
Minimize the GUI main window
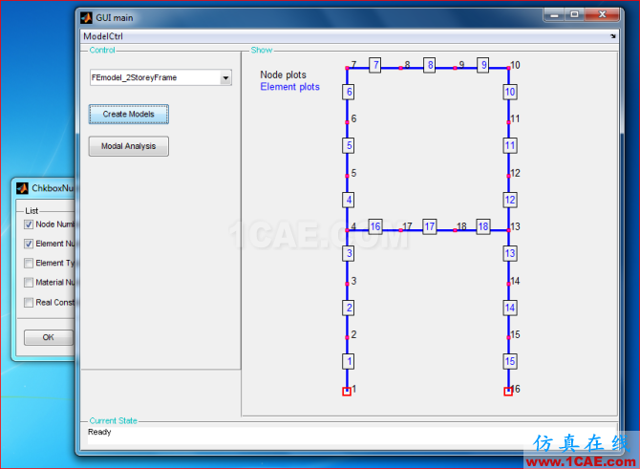[554, 14]
